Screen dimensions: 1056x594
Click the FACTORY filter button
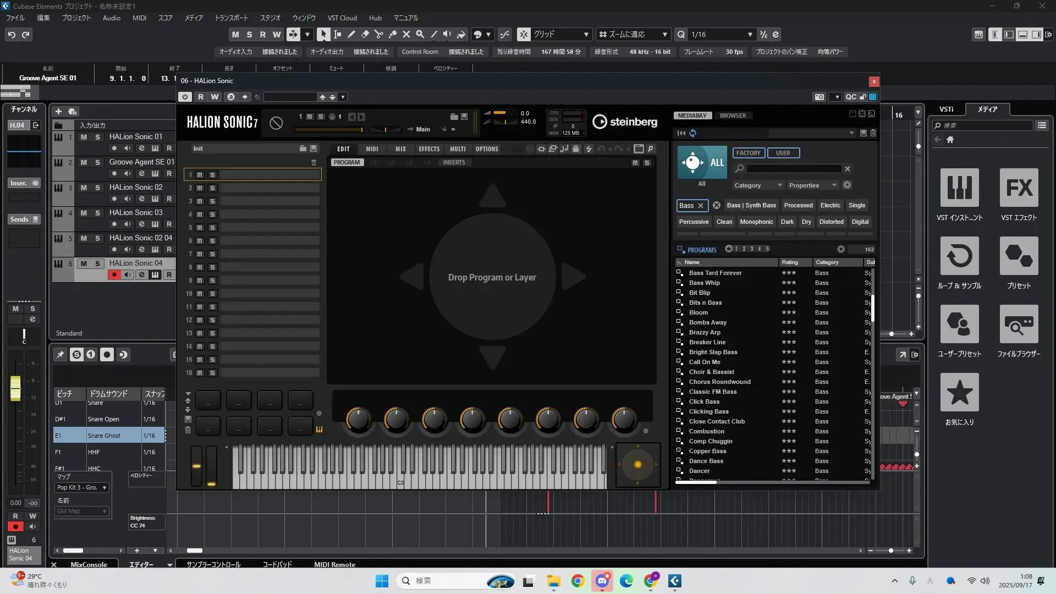(748, 153)
